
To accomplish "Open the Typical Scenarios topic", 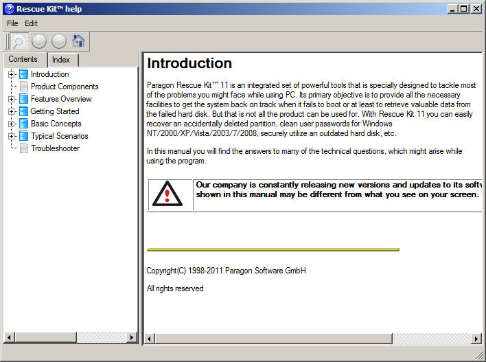I will pos(59,136).
